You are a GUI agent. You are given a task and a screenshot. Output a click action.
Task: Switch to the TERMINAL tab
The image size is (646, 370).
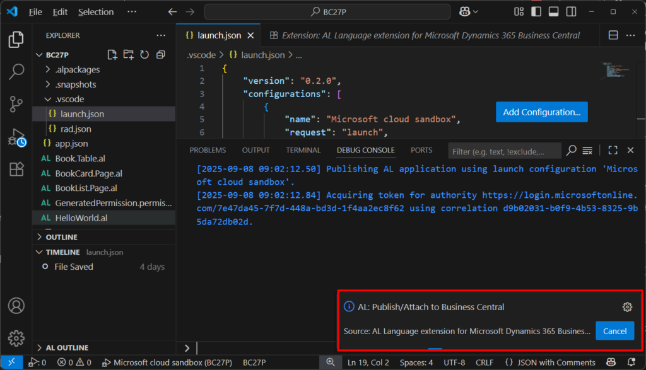(x=303, y=151)
